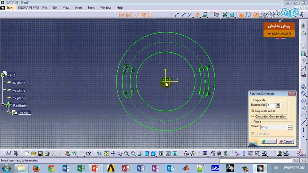Click the sketch origin point
This screenshot has height=173, width=308.
tap(166, 82)
